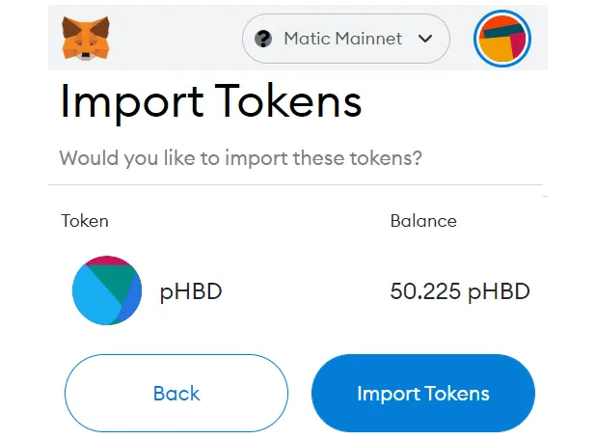
Task: Click the Import Tokens page heading
Action: (x=211, y=102)
